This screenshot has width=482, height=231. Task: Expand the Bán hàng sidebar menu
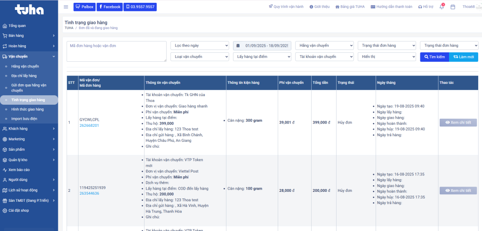click(x=28, y=35)
